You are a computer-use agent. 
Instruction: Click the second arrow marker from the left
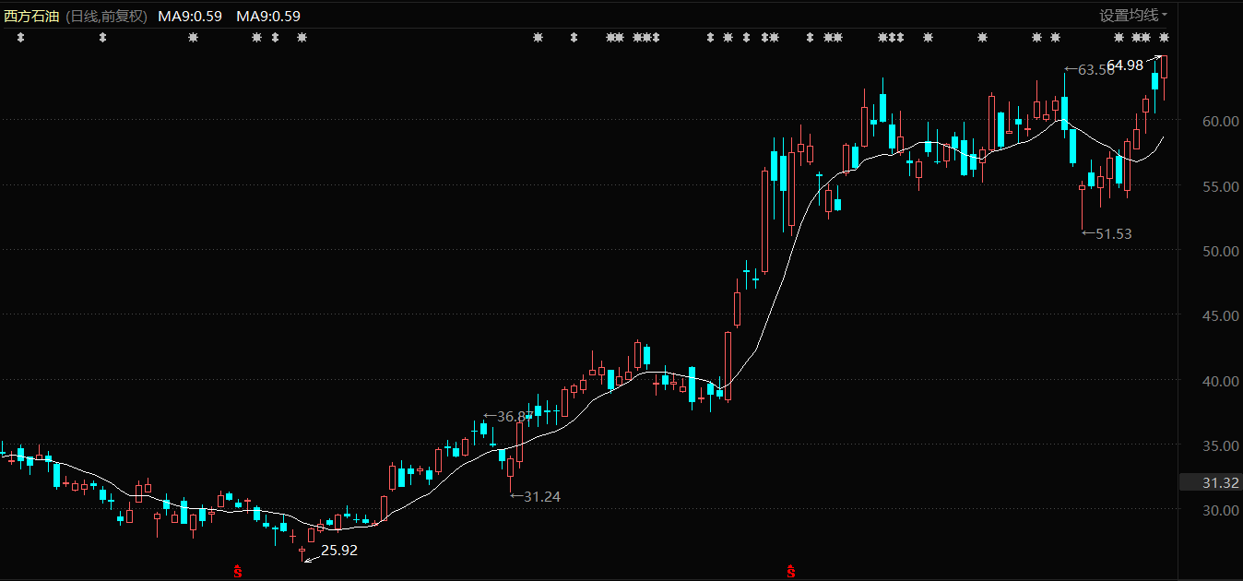tap(102, 38)
